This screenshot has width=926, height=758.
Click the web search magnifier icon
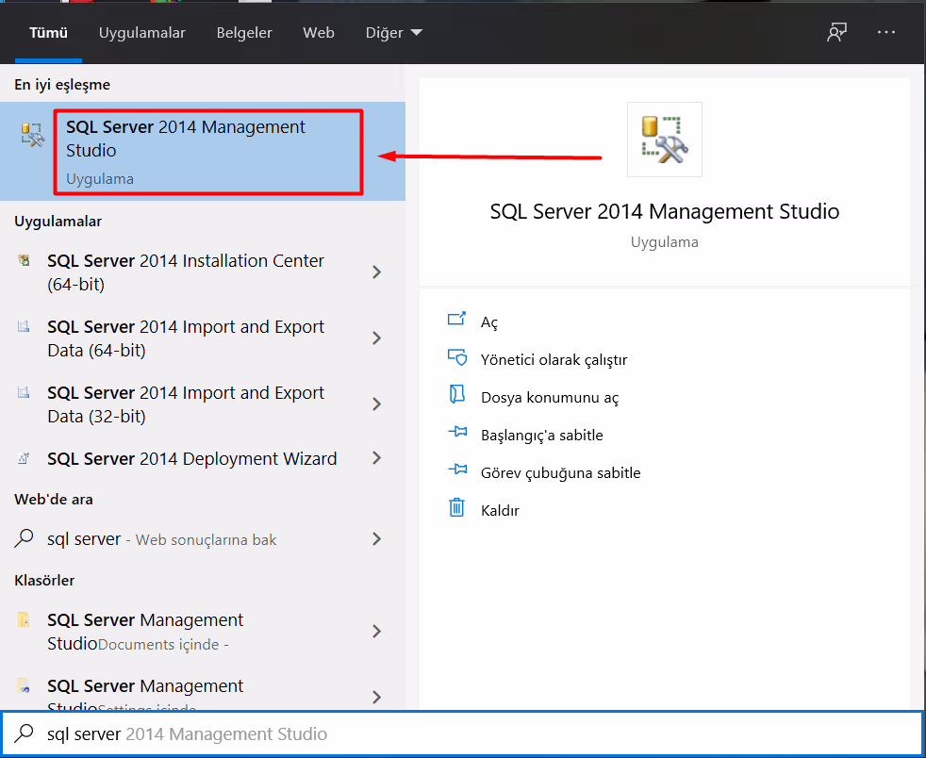[x=24, y=538]
